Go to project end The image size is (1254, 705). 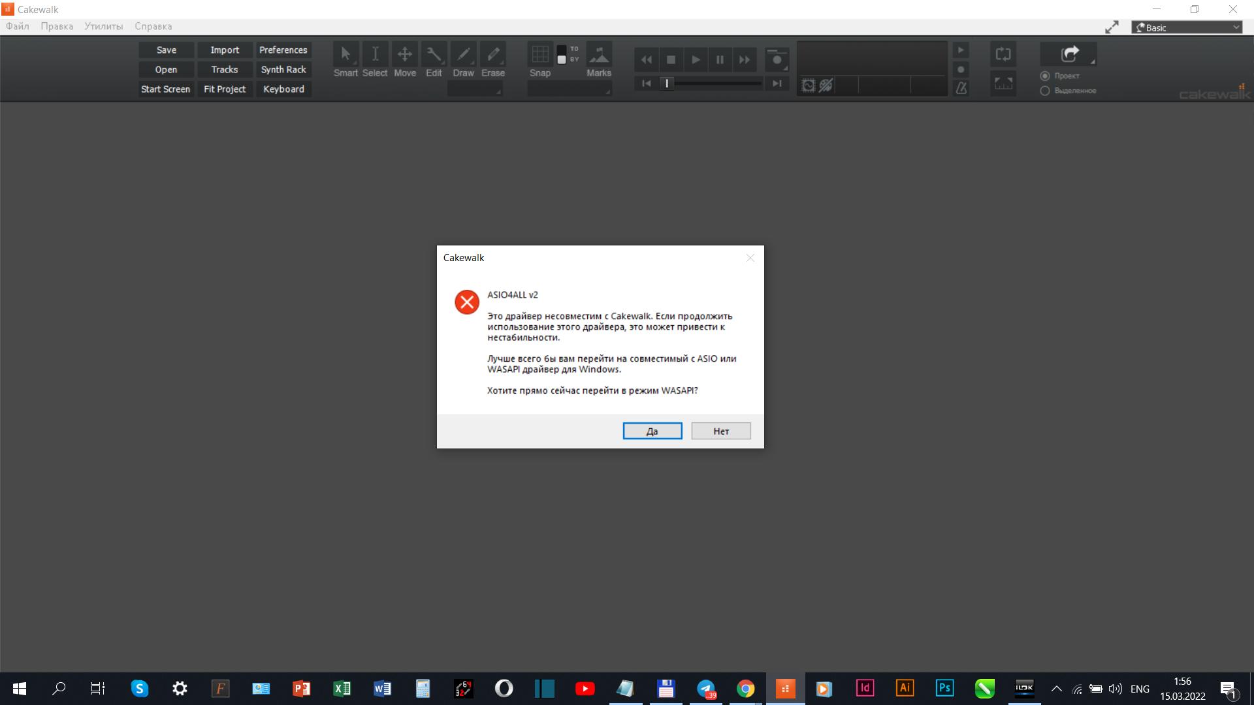(x=777, y=84)
